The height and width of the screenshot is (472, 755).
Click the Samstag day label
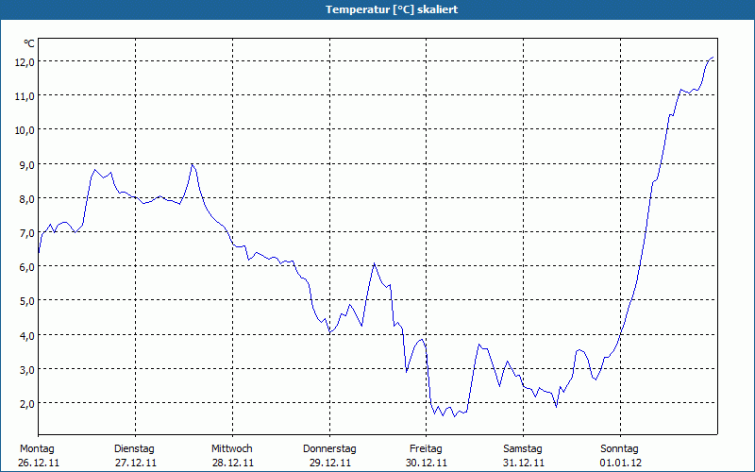pos(523,449)
